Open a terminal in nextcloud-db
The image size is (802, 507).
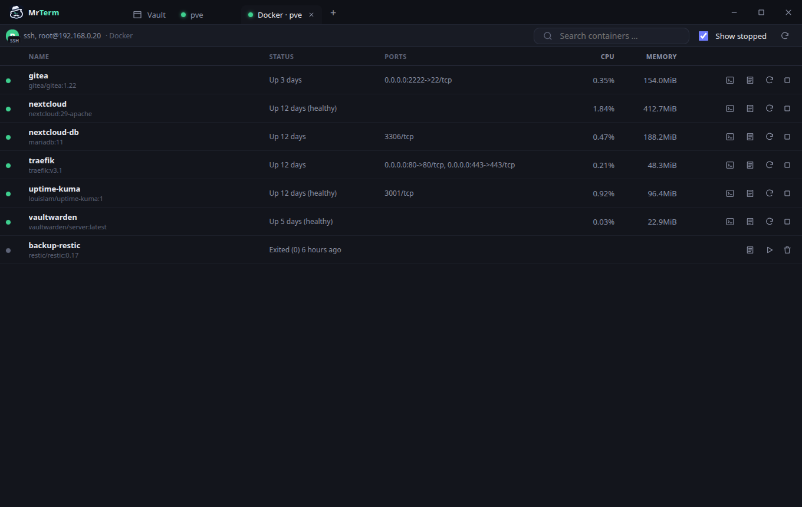pyautogui.click(x=730, y=137)
